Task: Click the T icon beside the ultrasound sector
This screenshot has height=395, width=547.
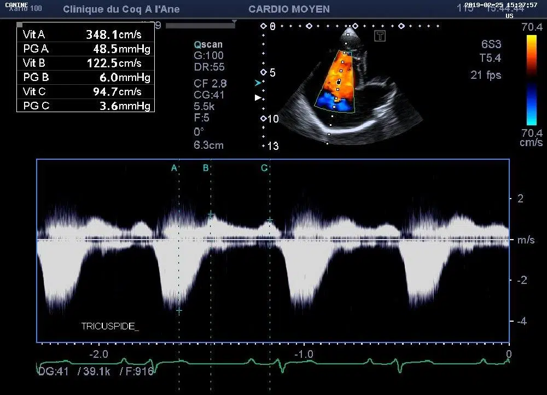Action: (x=380, y=36)
